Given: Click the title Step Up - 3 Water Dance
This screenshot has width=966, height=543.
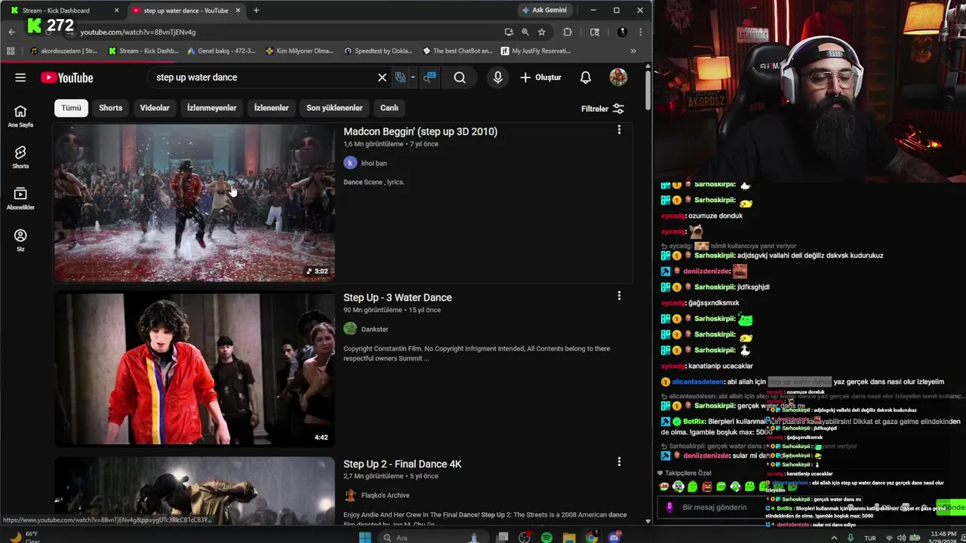Looking at the screenshot, I should 398,297.
